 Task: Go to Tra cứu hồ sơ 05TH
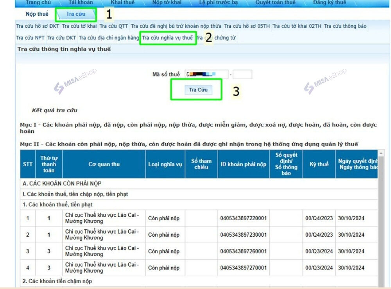tap(247, 26)
